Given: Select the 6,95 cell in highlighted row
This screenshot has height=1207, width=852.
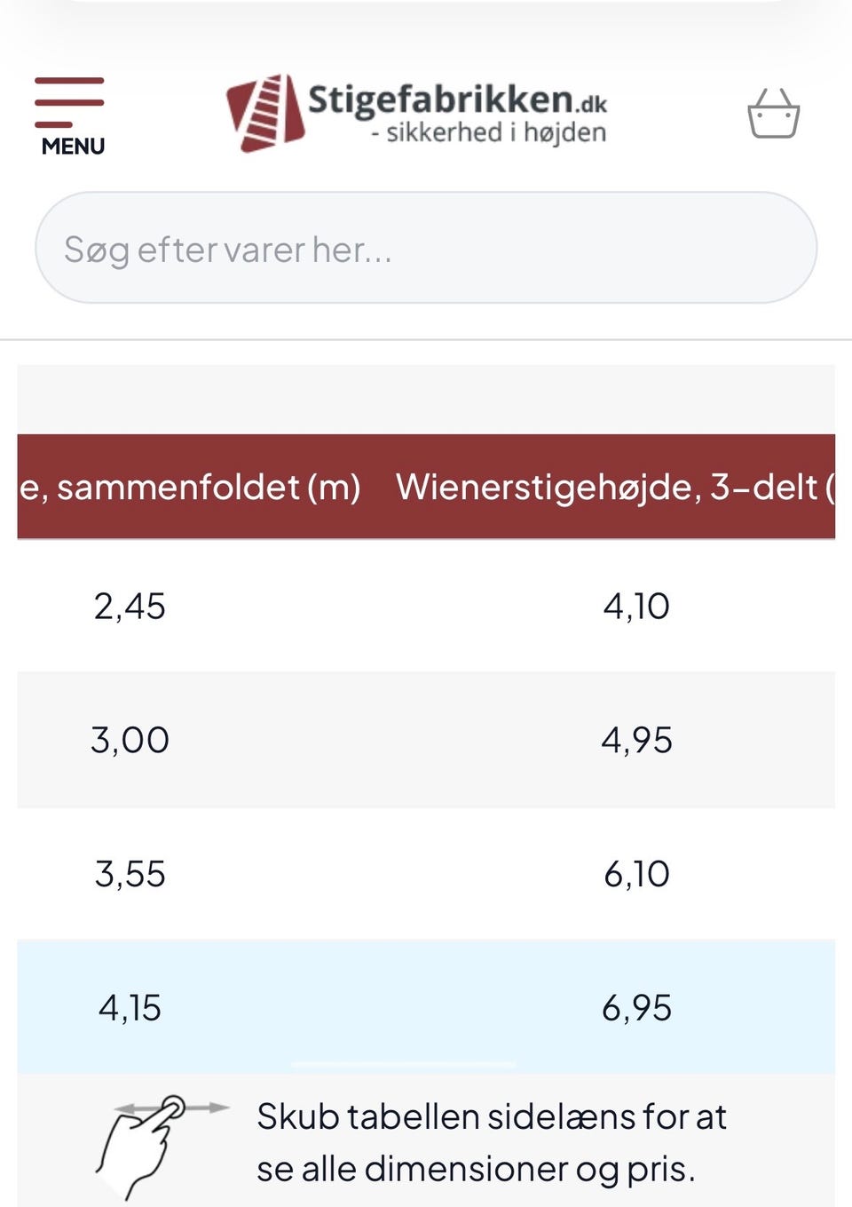Looking at the screenshot, I should [636, 1008].
